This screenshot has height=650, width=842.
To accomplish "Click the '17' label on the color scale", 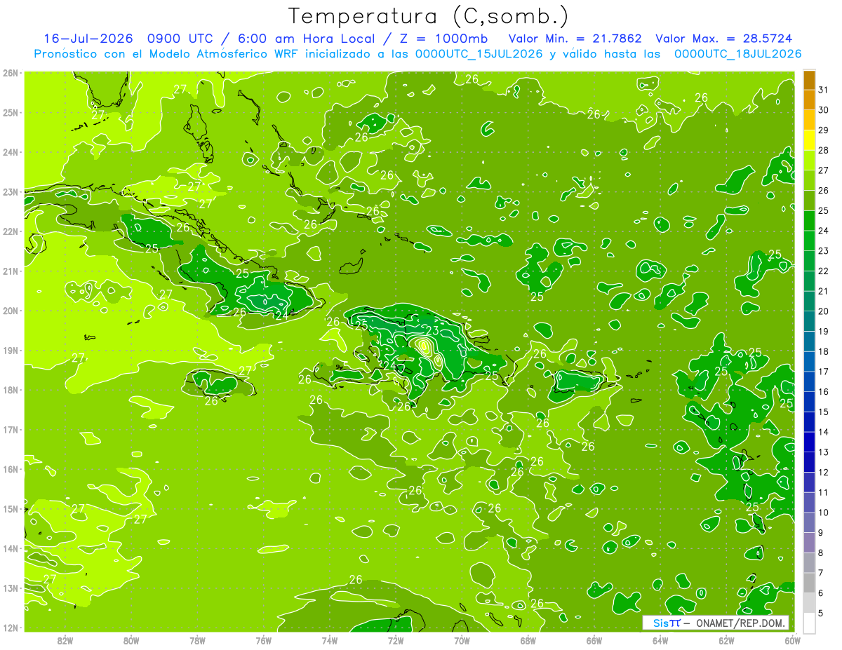I will (824, 372).
